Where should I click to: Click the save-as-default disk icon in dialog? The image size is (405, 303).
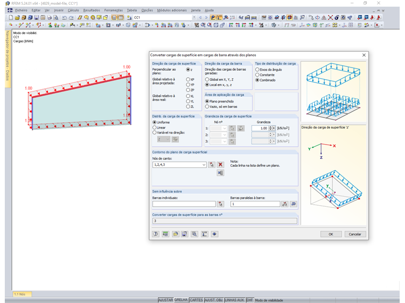point(184,234)
